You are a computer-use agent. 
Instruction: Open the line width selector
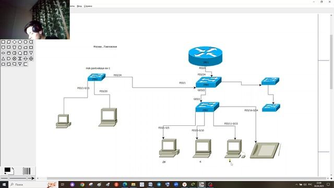27,171
